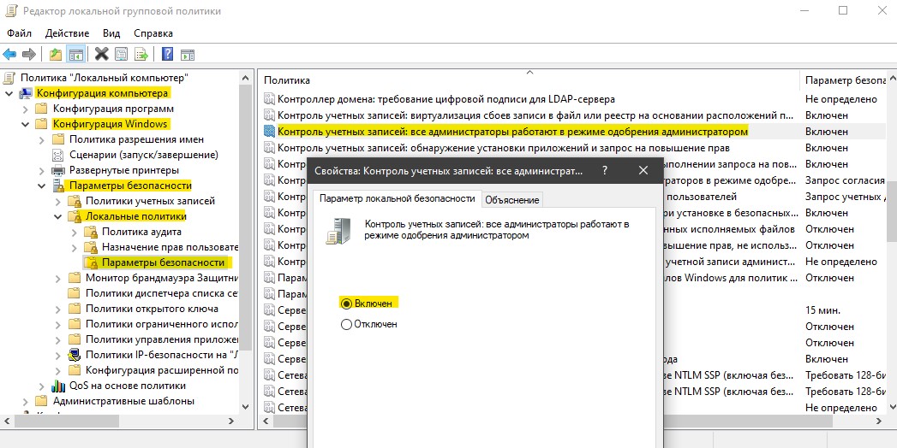This screenshot has width=897, height=448.
Task: Select the Включен radio button
Action: pyautogui.click(x=345, y=304)
